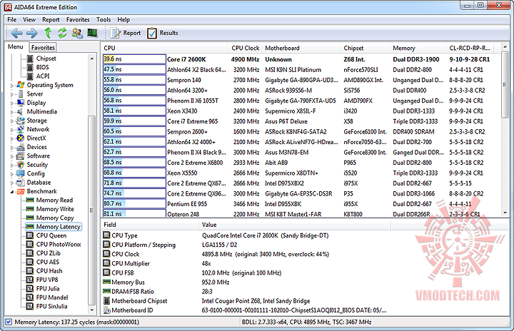Image resolution: width=514 pixels, height=331 pixels.
Task: Select Memory Read benchmark
Action: click(x=54, y=200)
